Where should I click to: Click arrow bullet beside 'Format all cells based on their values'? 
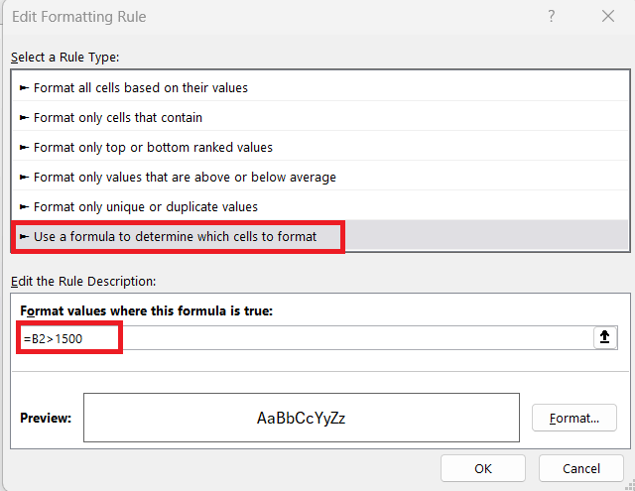24,87
